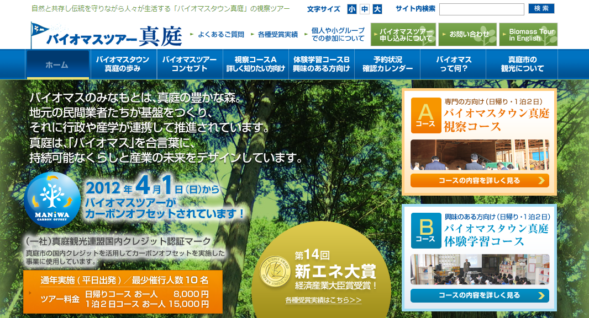Click the お問い合わせ green button
The width and height of the screenshot is (589, 318).
[x=467, y=35]
